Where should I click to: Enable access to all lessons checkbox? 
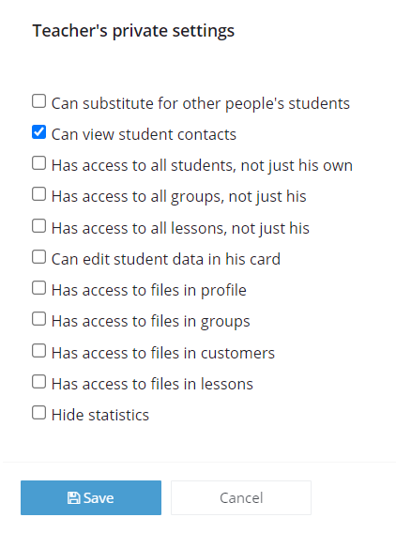[x=38, y=226]
